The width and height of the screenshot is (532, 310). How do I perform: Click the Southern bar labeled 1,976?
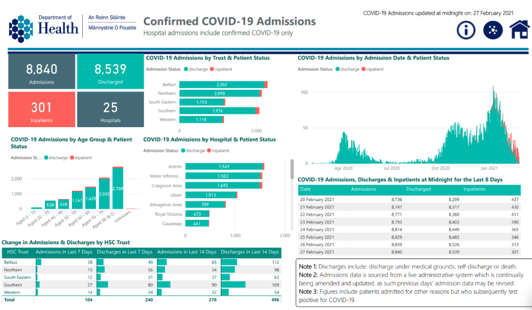[x=218, y=111]
